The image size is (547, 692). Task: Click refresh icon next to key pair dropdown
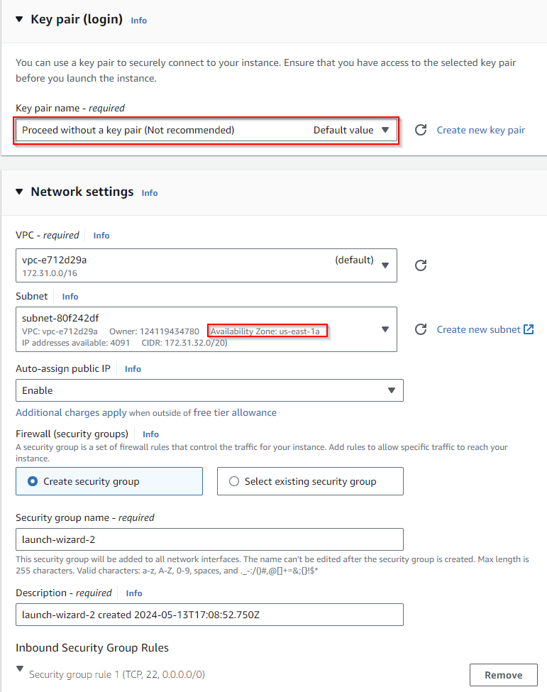pos(421,130)
